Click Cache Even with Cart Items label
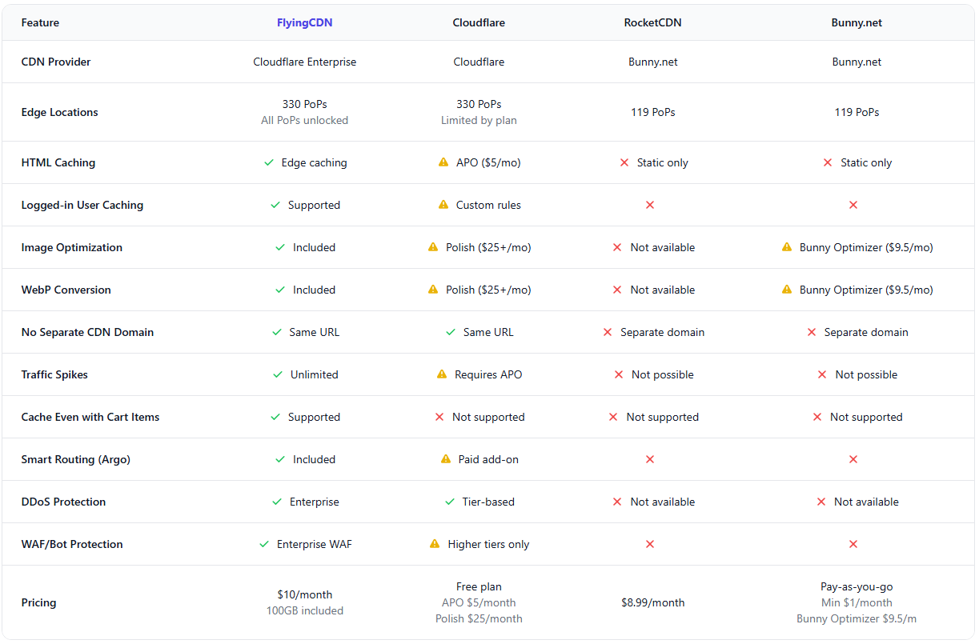Screen dimensions: 979x644 click(90, 417)
